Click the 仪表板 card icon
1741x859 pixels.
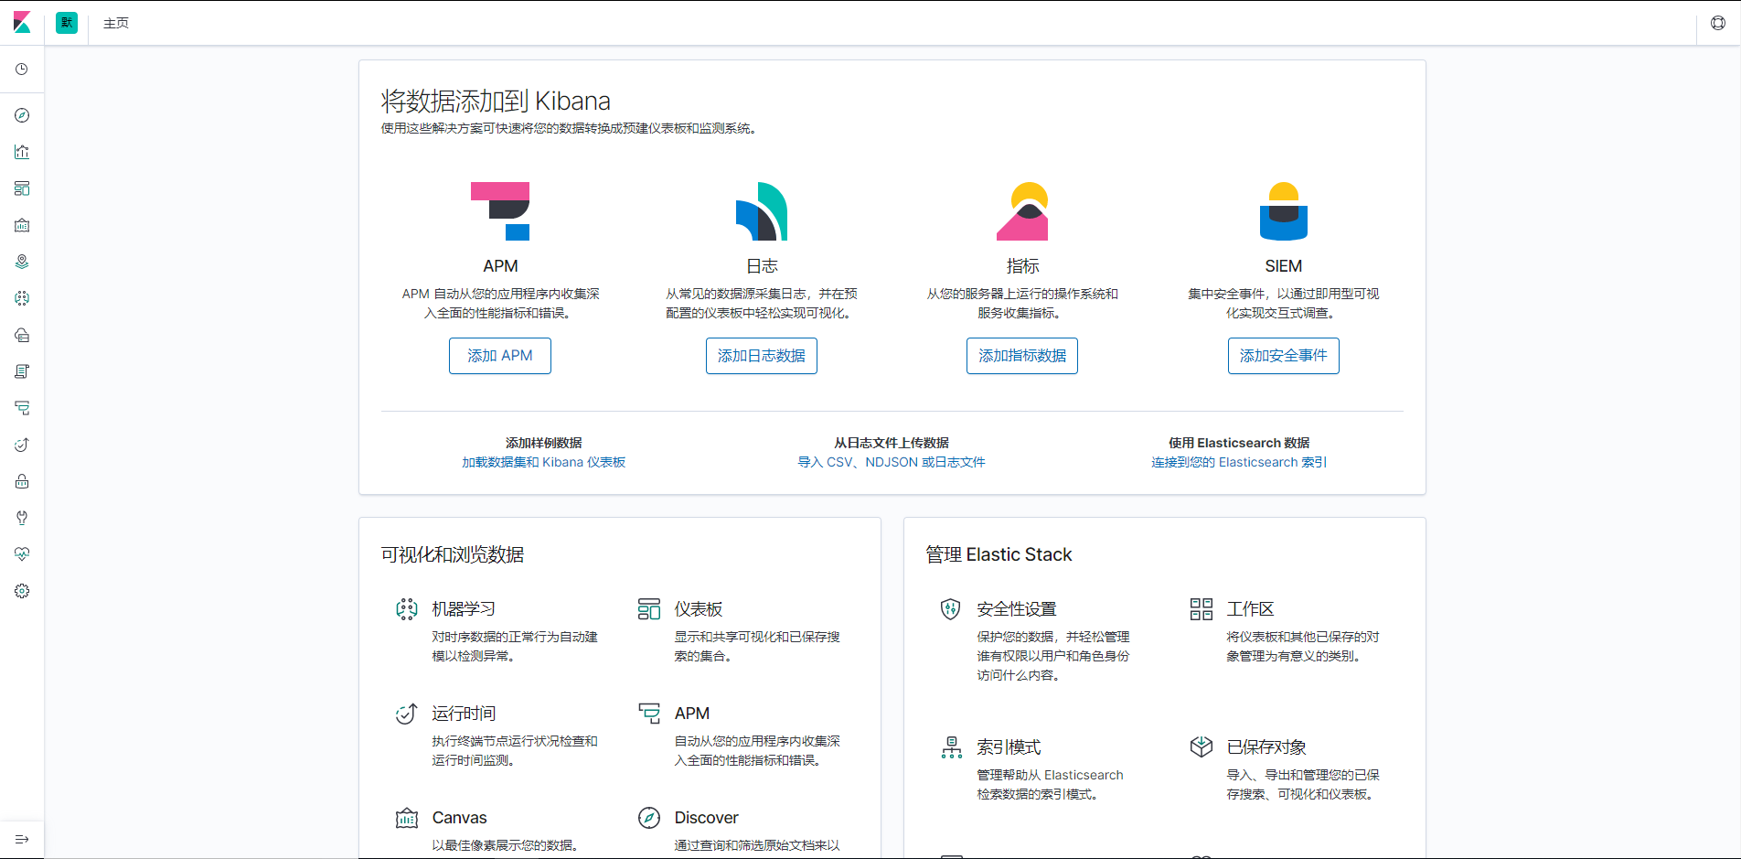[x=649, y=609]
